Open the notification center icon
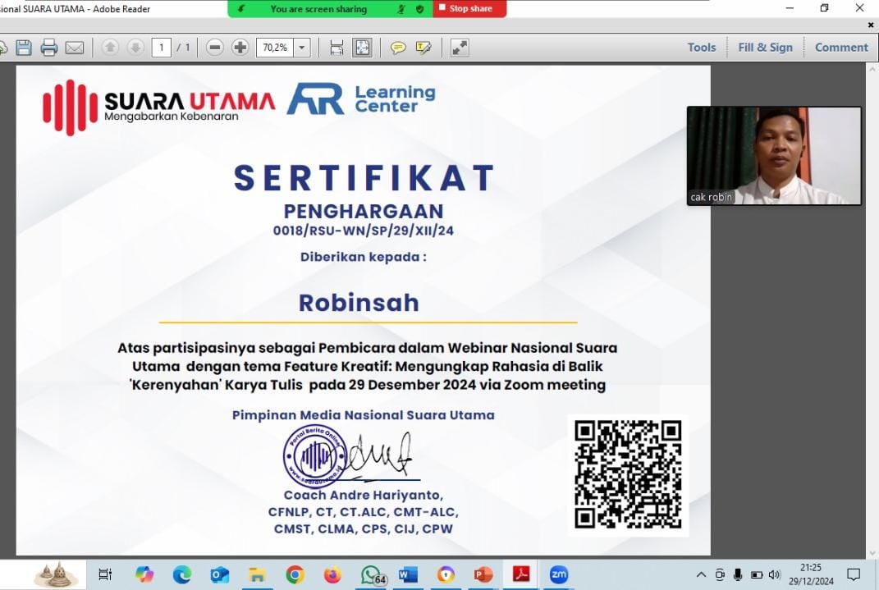 (854, 574)
